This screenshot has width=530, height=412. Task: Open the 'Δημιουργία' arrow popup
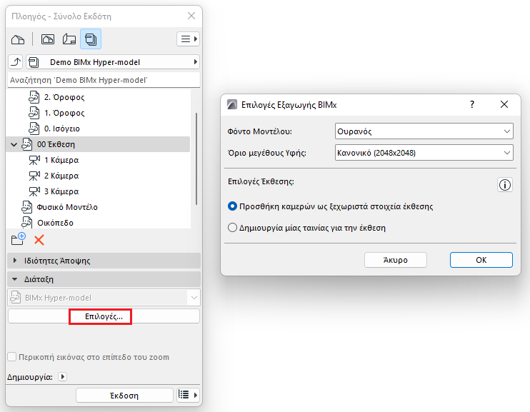(63, 376)
